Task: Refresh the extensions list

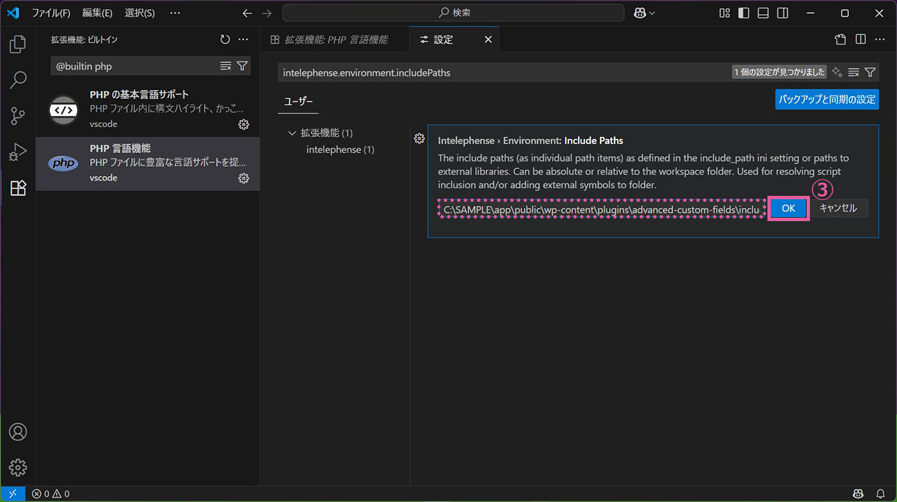Action: pos(225,40)
